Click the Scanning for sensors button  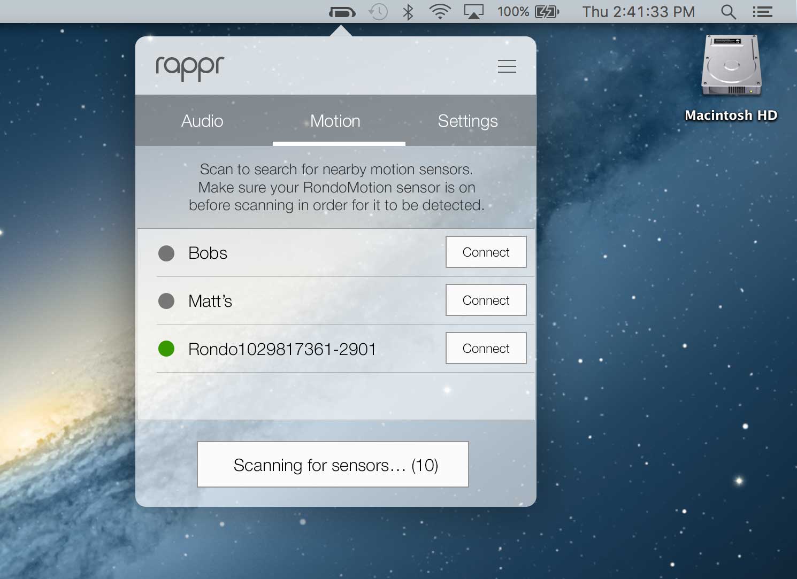333,465
